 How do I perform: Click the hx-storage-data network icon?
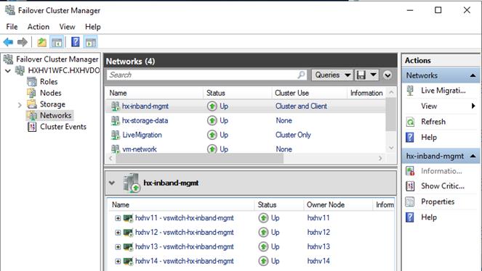115,121
